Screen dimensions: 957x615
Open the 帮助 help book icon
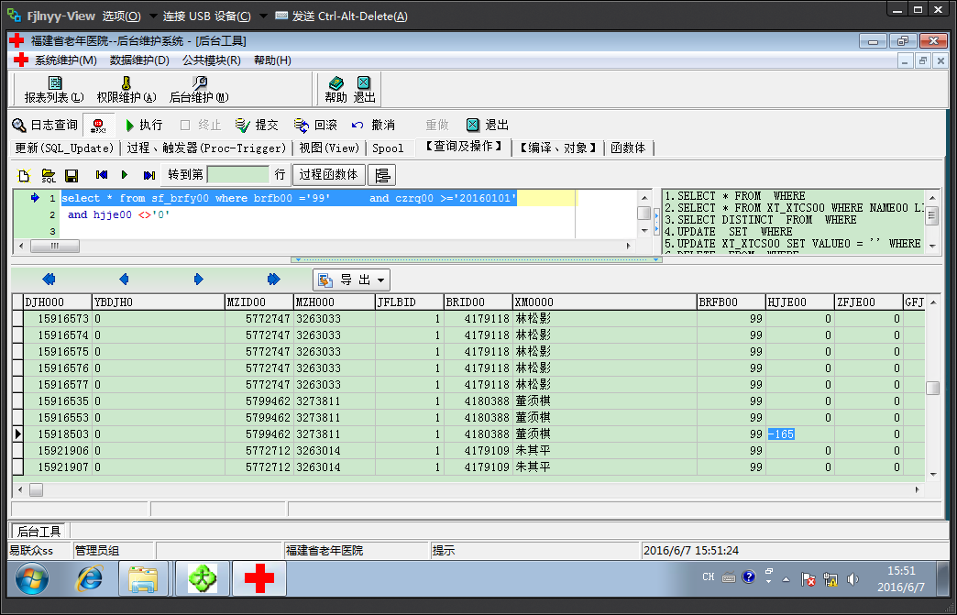click(x=335, y=90)
